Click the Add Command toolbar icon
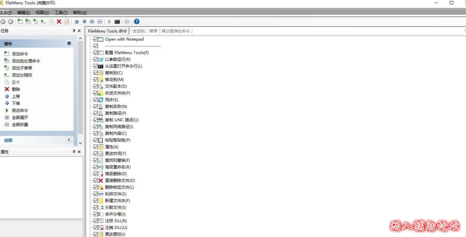 [20, 21]
